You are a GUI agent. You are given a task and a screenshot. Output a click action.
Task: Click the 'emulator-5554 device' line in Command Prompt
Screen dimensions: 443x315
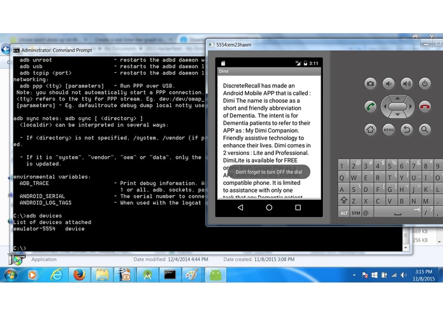pyautogui.click(x=48, y=229)
